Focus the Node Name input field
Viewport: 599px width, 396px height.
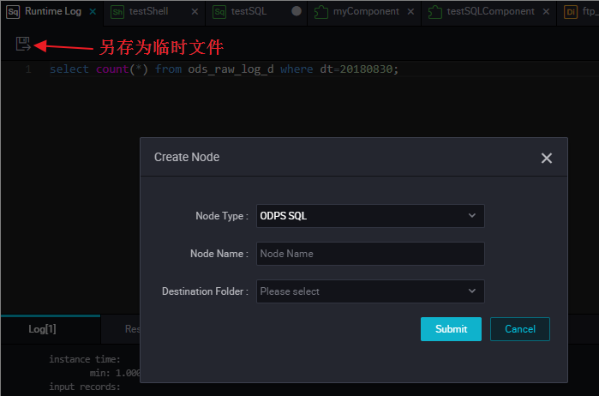click(x=369, y=254)
